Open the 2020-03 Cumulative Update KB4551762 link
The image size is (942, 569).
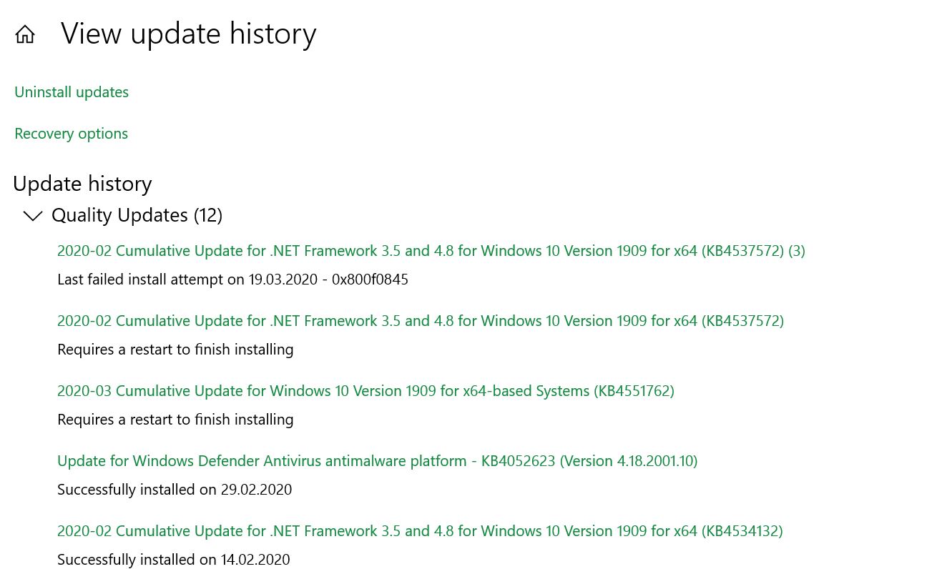[365, 391]
